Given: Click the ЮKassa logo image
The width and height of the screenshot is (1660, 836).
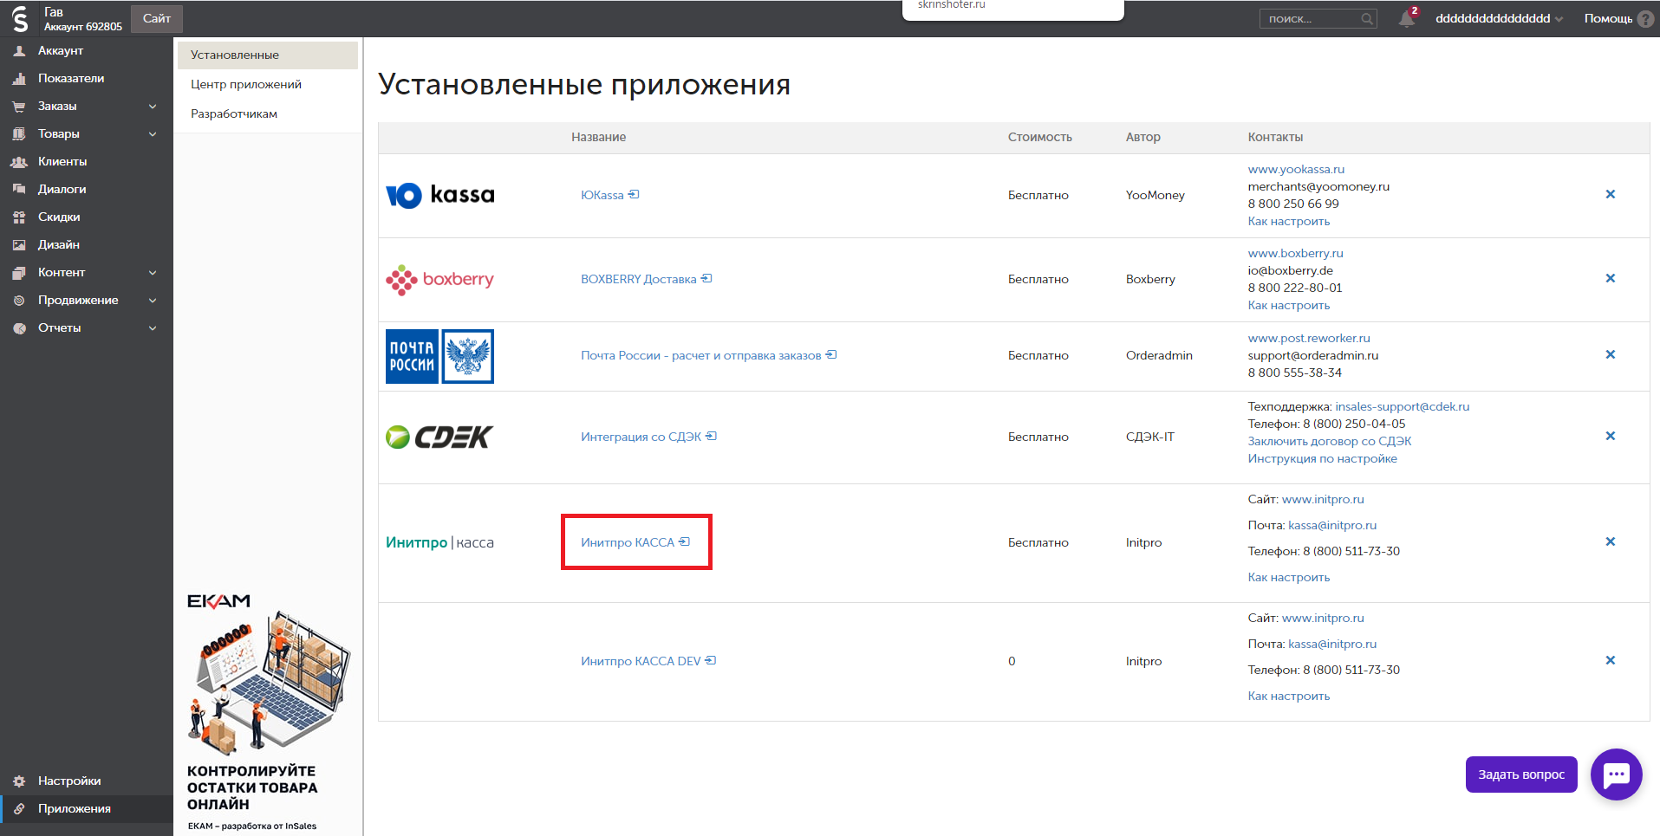Looking at the screenshot, I should 440,195.
